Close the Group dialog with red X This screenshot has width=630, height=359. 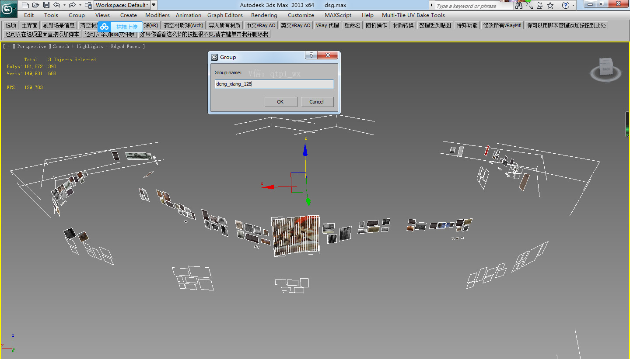328,55
